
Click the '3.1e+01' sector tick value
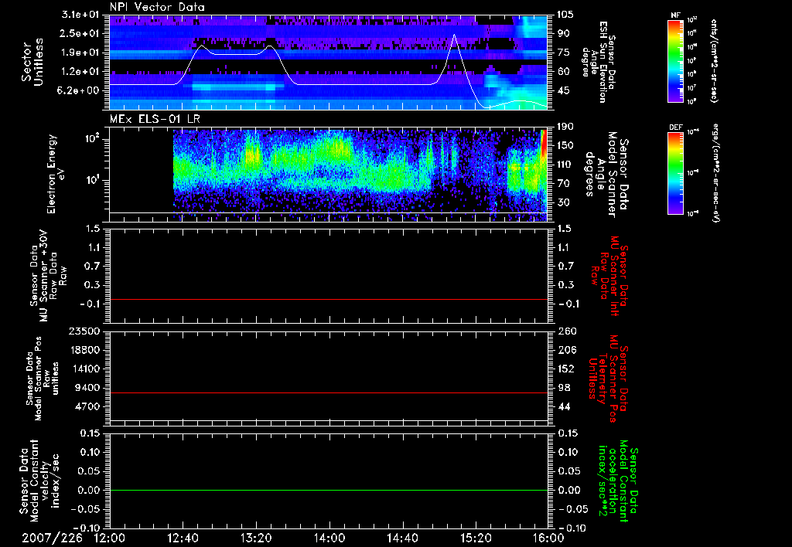point(80,15)
